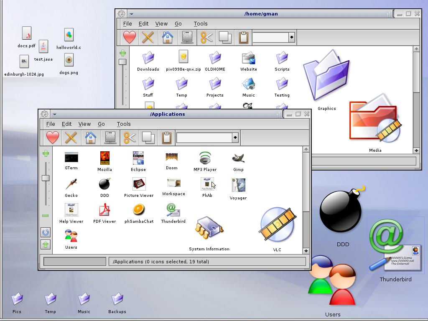Click the blue refresh button in Applications sidebar

[x=46, y=232]
